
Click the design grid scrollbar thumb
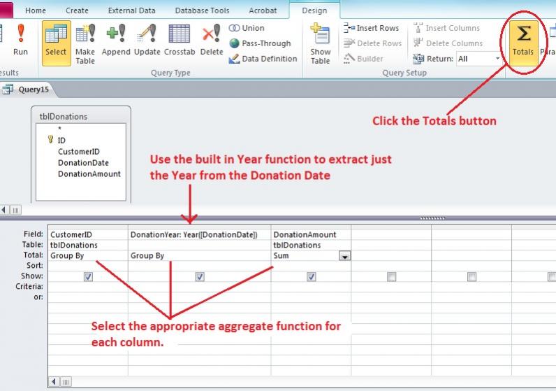tap(66, 382)
